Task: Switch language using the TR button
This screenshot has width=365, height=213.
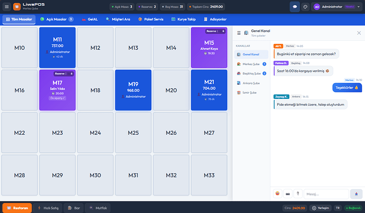Action: (338, 208)
